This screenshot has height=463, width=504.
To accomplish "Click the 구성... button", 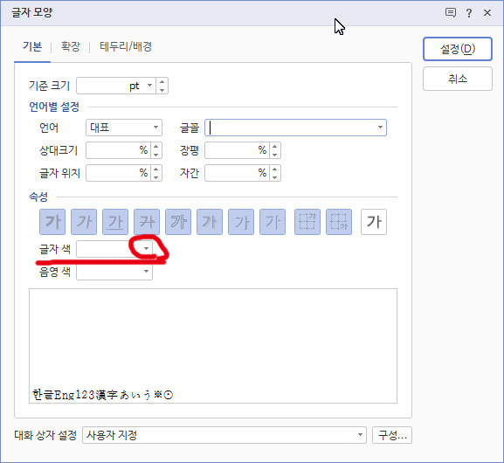I will pyautogui.click(x=392, y=435).
